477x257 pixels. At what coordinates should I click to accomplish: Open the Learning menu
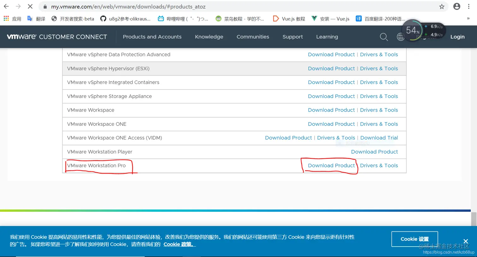[x=327, y=37]
